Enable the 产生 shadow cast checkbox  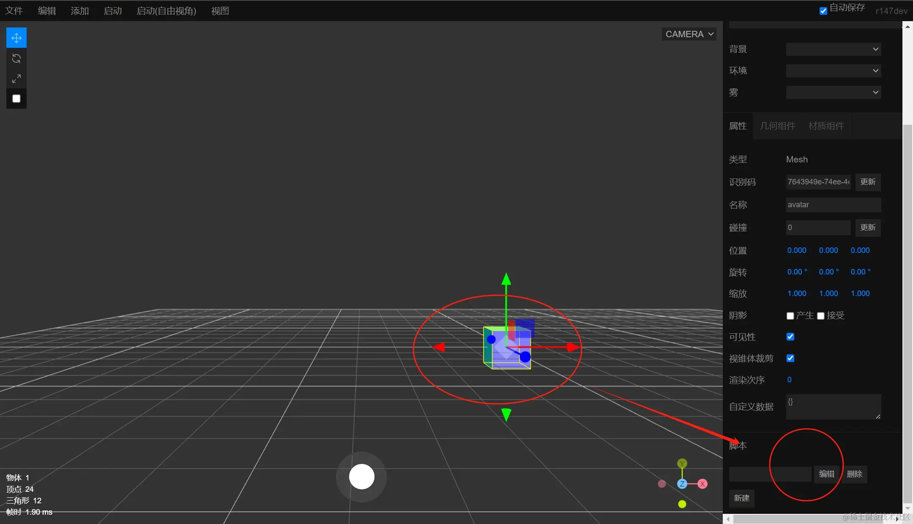click(x=790, y=316)
